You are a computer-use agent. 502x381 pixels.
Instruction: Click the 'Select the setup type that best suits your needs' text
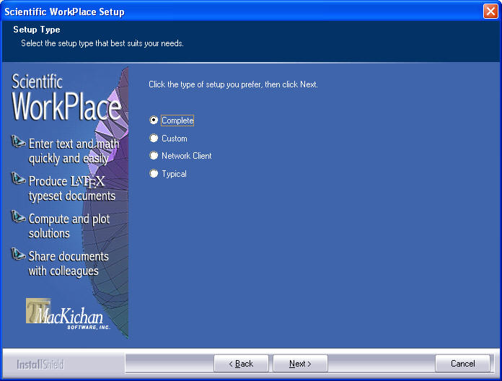point(102,43)
